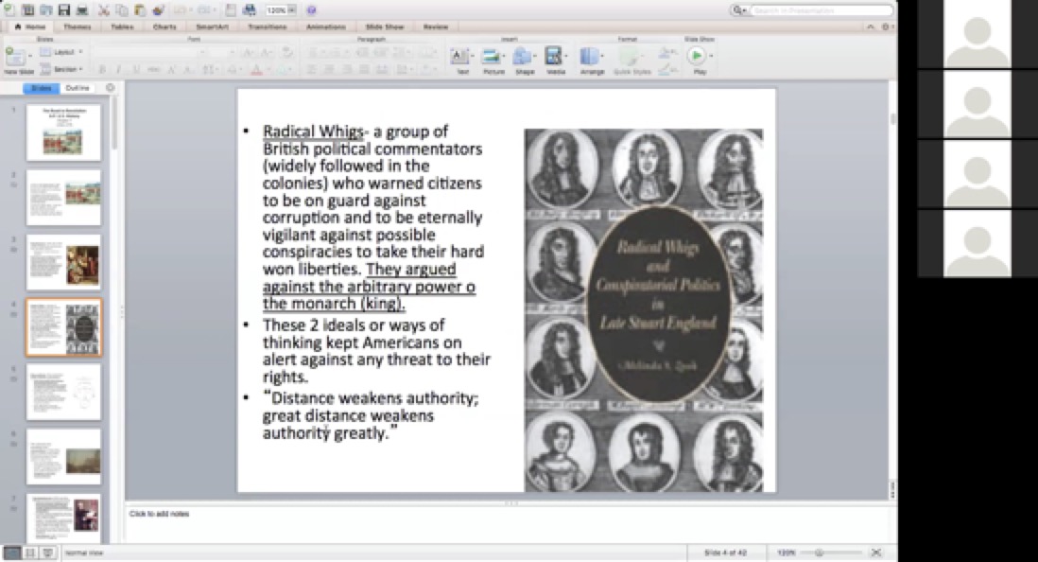Click the New presentation icon in toolbar
The height and width of the screenshot is (562, 1038).
pyautogui.click(x=9, y=10)
